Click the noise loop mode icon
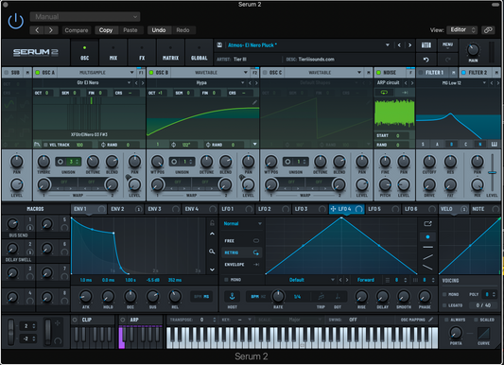The height and width of the screenshot is (365, 504). [x=384, y=93]
